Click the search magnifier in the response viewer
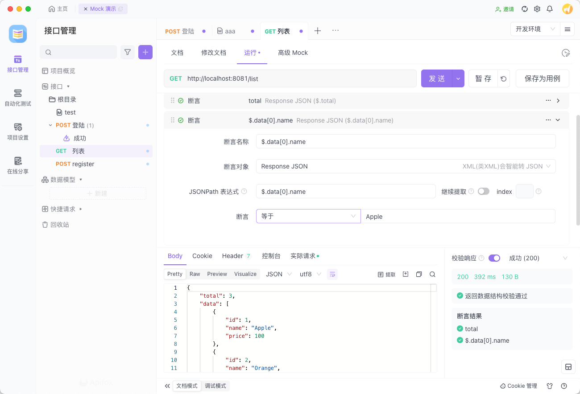This screenshot has width=580, height=394. 432,274
